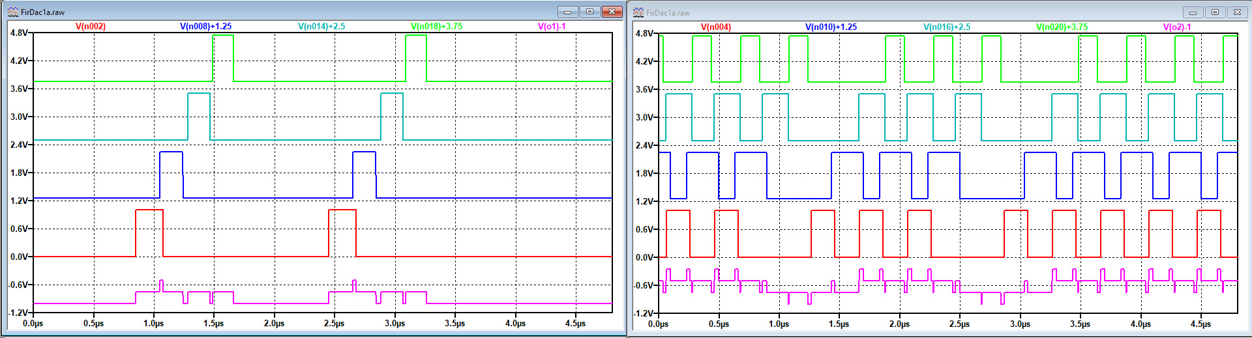The width and height of the screenshot is (1252, 338).
Task: Minimize the left FirDac1a.raw window
Action: click(x=567, y=12)
